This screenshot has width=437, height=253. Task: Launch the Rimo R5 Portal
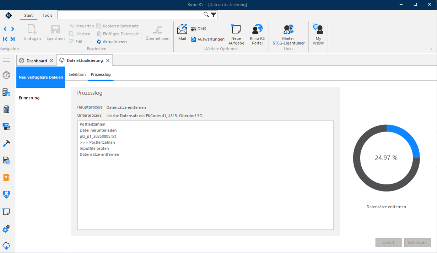[x=257, y=34]
